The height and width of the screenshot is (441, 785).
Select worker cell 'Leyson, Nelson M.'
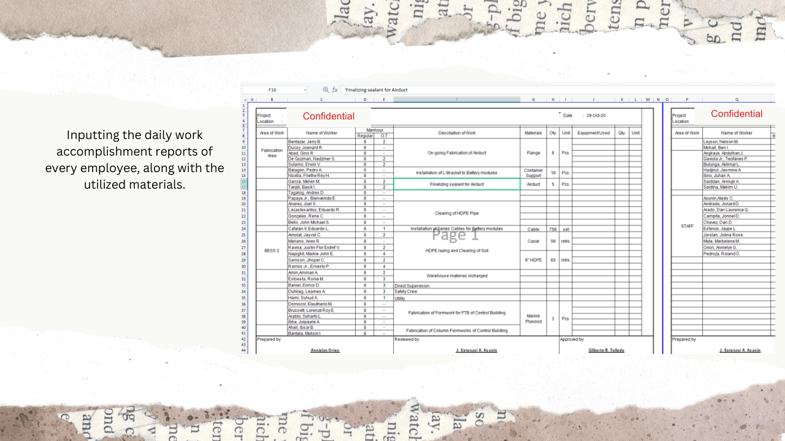click(x=737, y=142)
